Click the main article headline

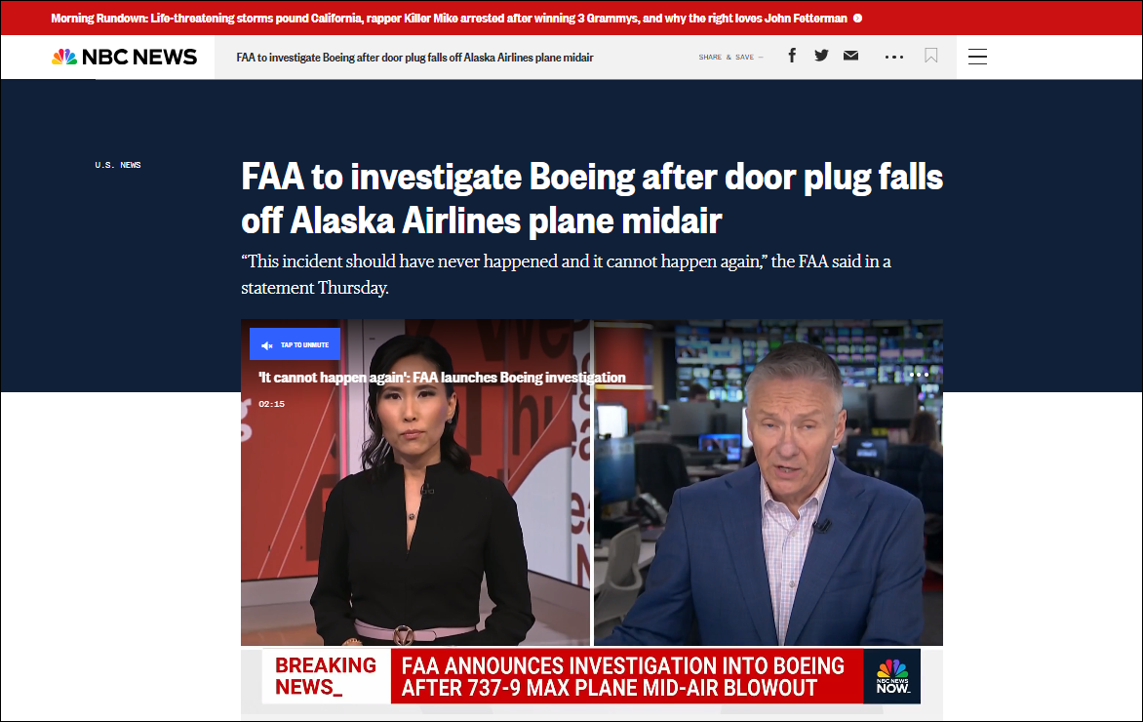591,199
